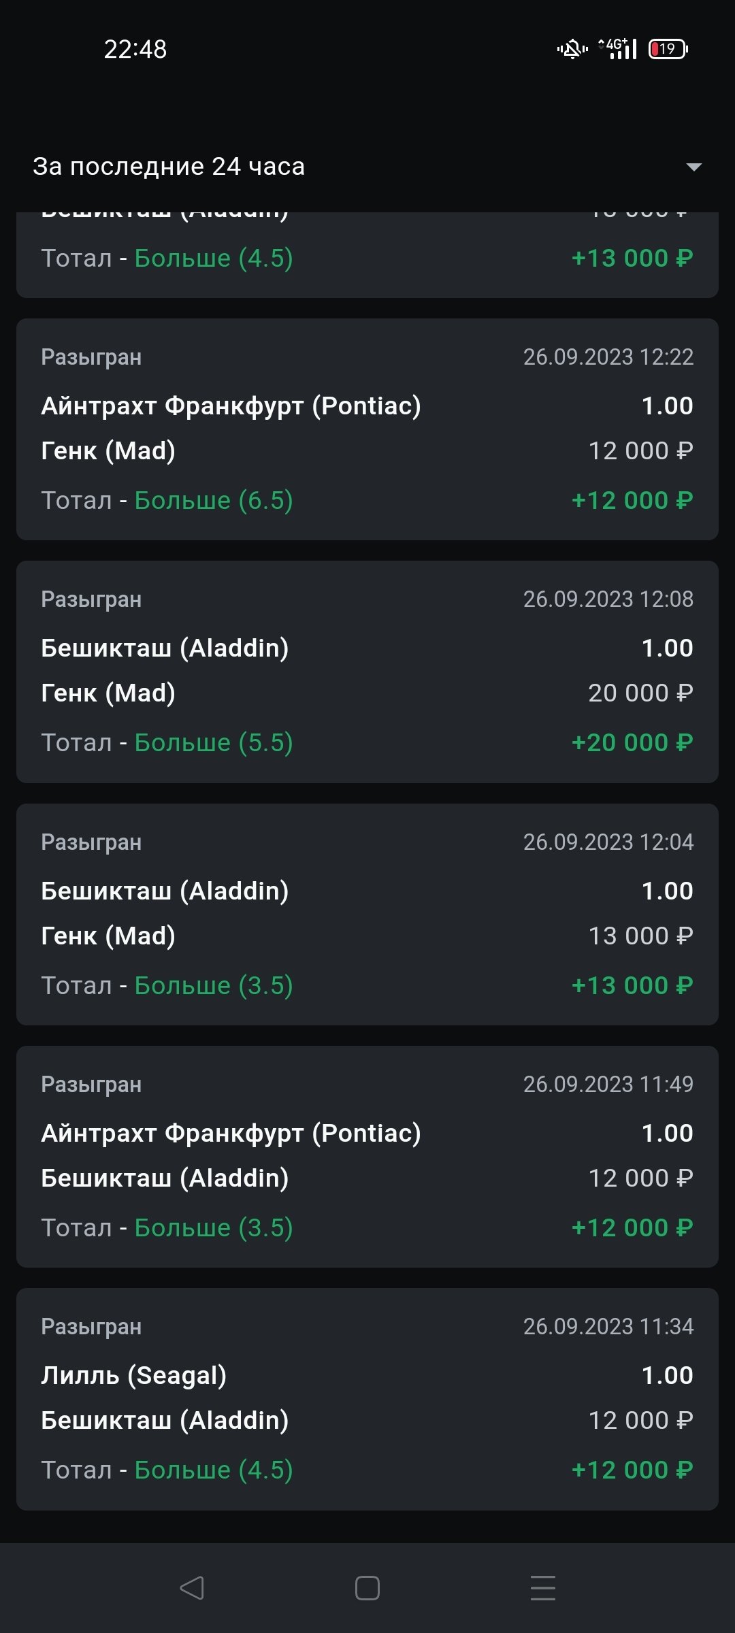Open the bet placed 26.09.2023 12:22
This screenshot has height=1633, width=735.
coord(367,429)
